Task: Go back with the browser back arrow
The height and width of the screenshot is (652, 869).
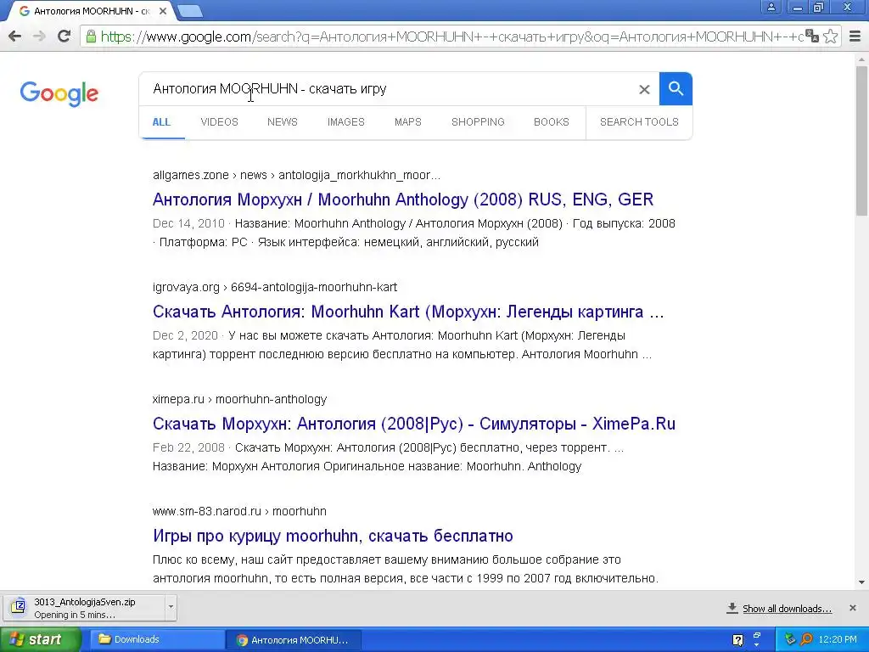Action: pyautogui.click(x=15, y=37)
